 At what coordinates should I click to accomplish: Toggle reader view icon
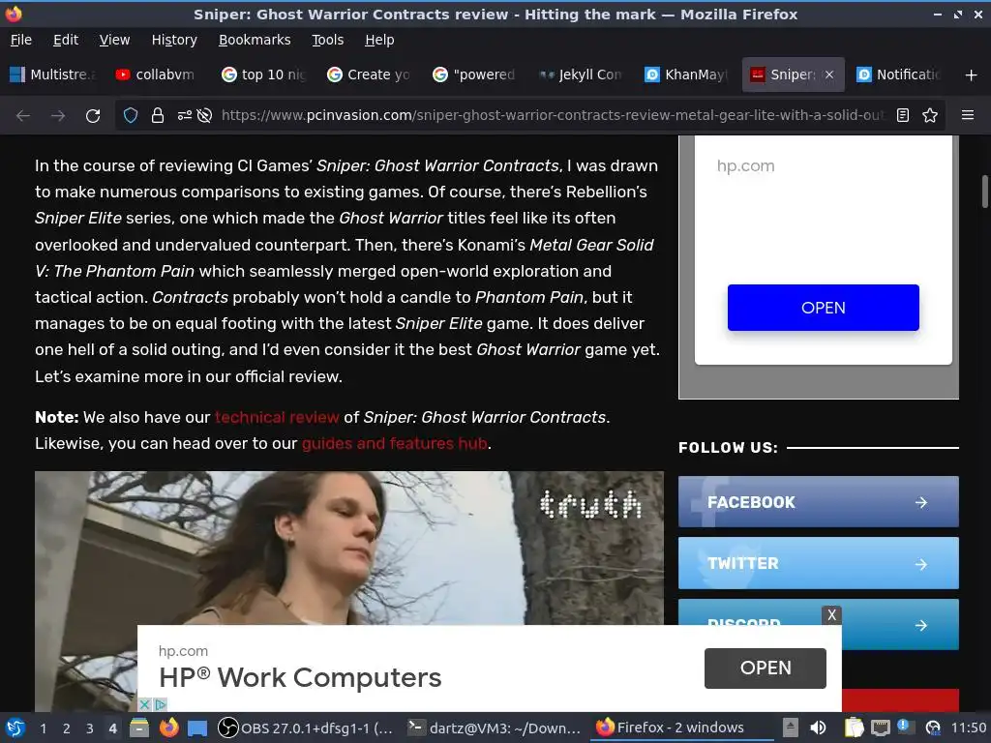(903, 116)
